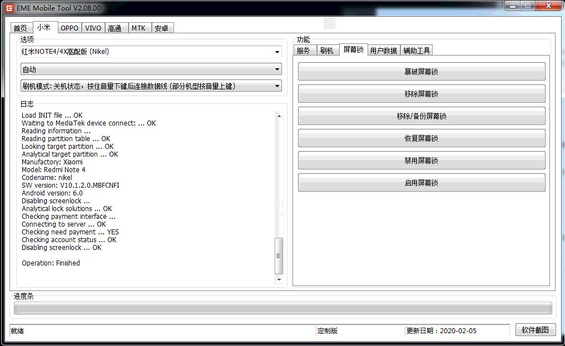Open the MTK tab

140,28
